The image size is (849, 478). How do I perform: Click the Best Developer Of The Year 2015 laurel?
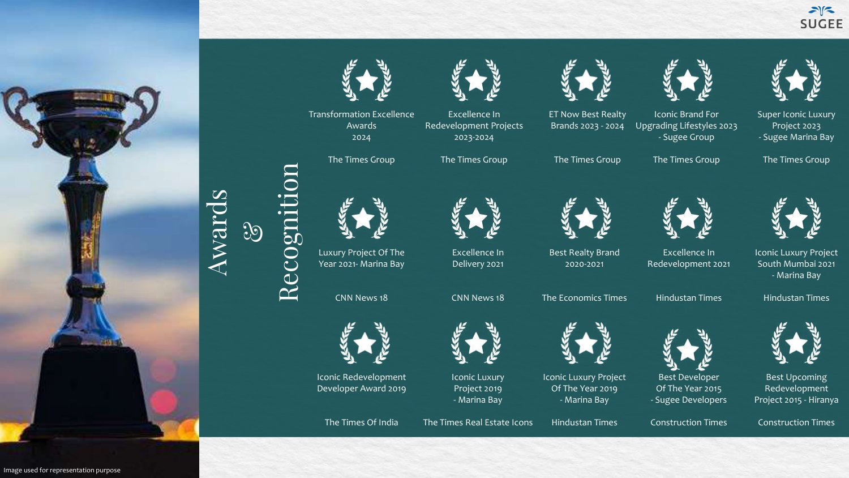[x=688, y=349]
